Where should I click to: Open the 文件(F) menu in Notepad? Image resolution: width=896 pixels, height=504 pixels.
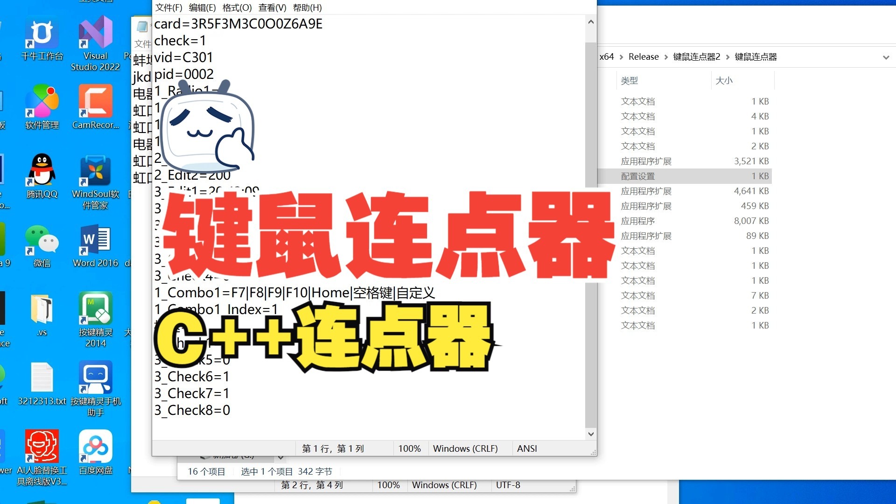(168, 7)
